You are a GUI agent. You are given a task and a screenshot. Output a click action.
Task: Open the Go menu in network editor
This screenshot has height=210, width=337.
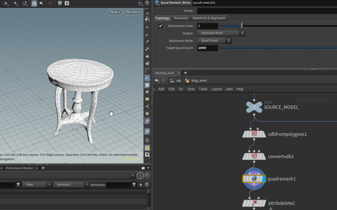[x=181, y=89]
